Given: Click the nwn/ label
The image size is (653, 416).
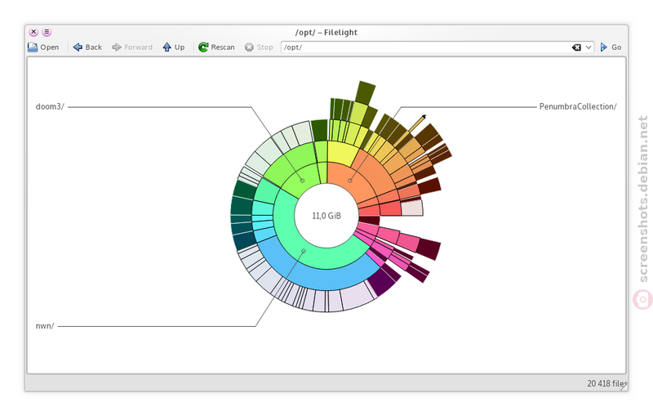Looking at the screenshot, I should point(45,326).
